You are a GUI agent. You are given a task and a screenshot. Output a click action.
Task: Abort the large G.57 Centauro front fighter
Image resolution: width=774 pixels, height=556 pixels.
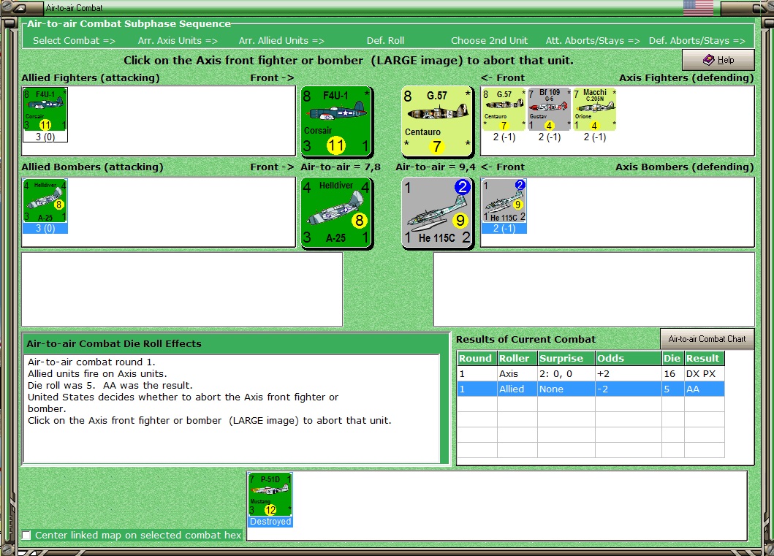coord(437,121)
